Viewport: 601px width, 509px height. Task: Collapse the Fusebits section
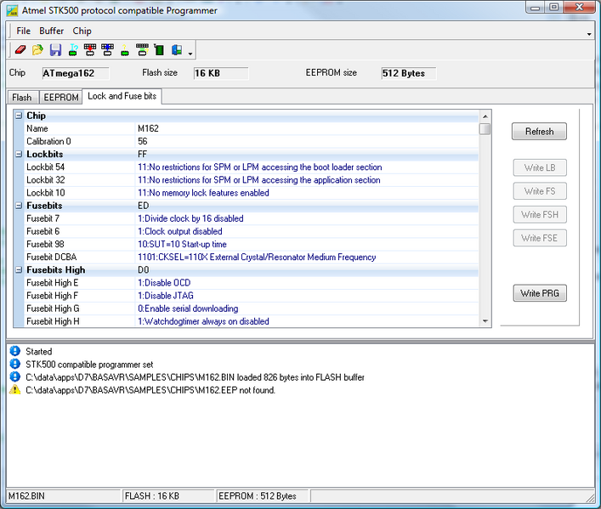pos(19,206)
